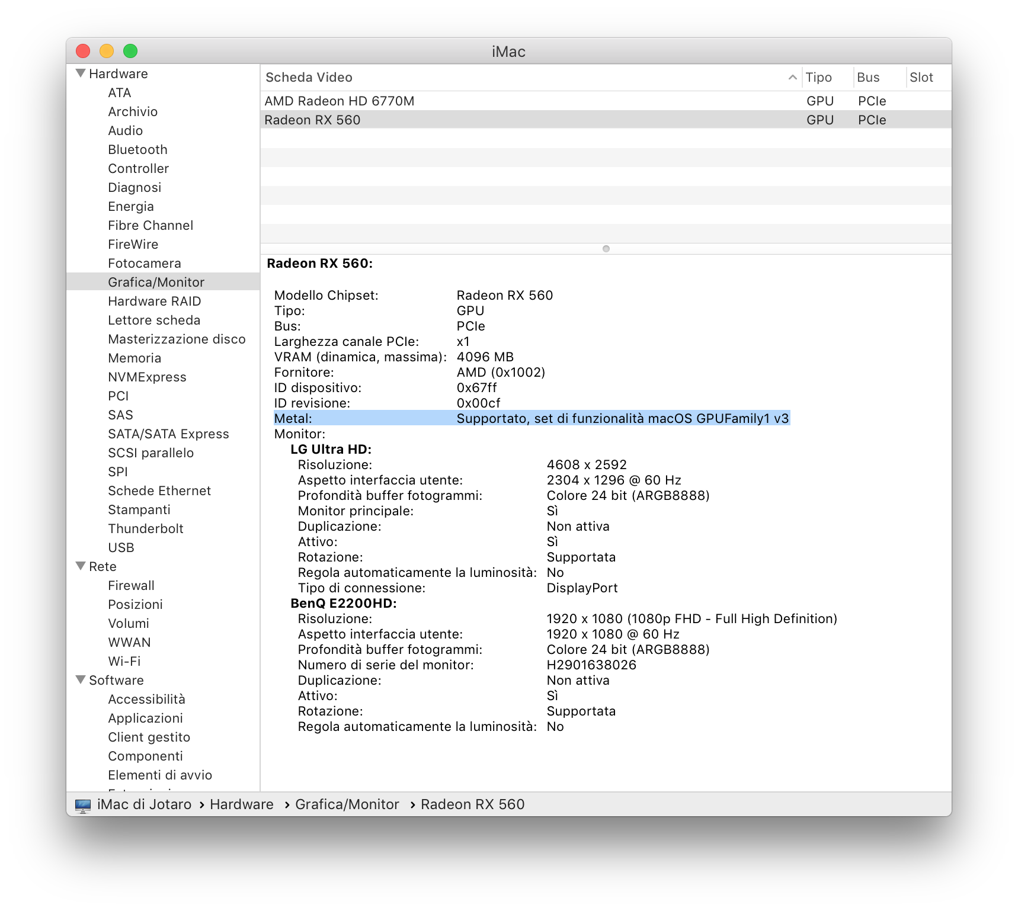Image resolution: width=1018 pixels, height=911 pixels.
Task: Select ATA in the sidebar
Action: pos(119,93)
